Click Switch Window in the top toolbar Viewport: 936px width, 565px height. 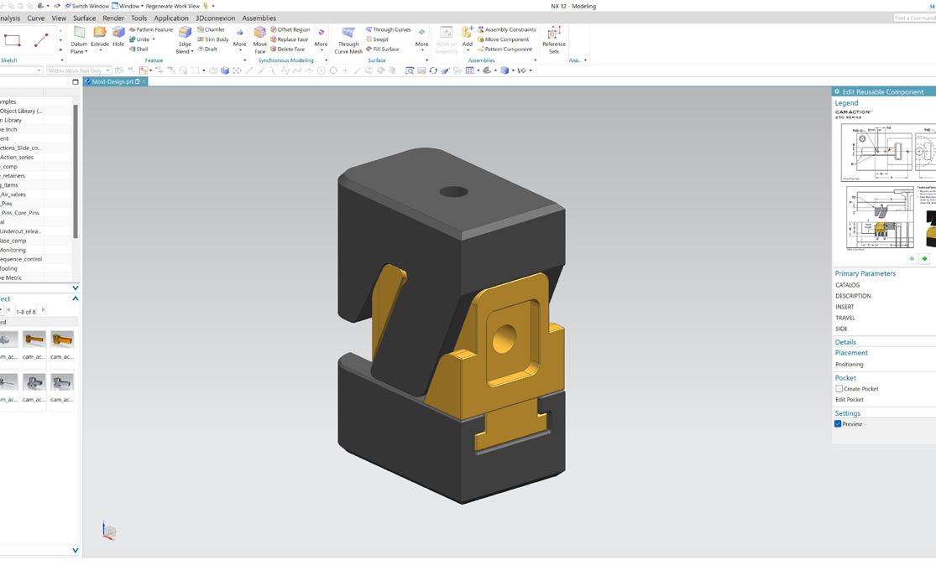(86, 6)
